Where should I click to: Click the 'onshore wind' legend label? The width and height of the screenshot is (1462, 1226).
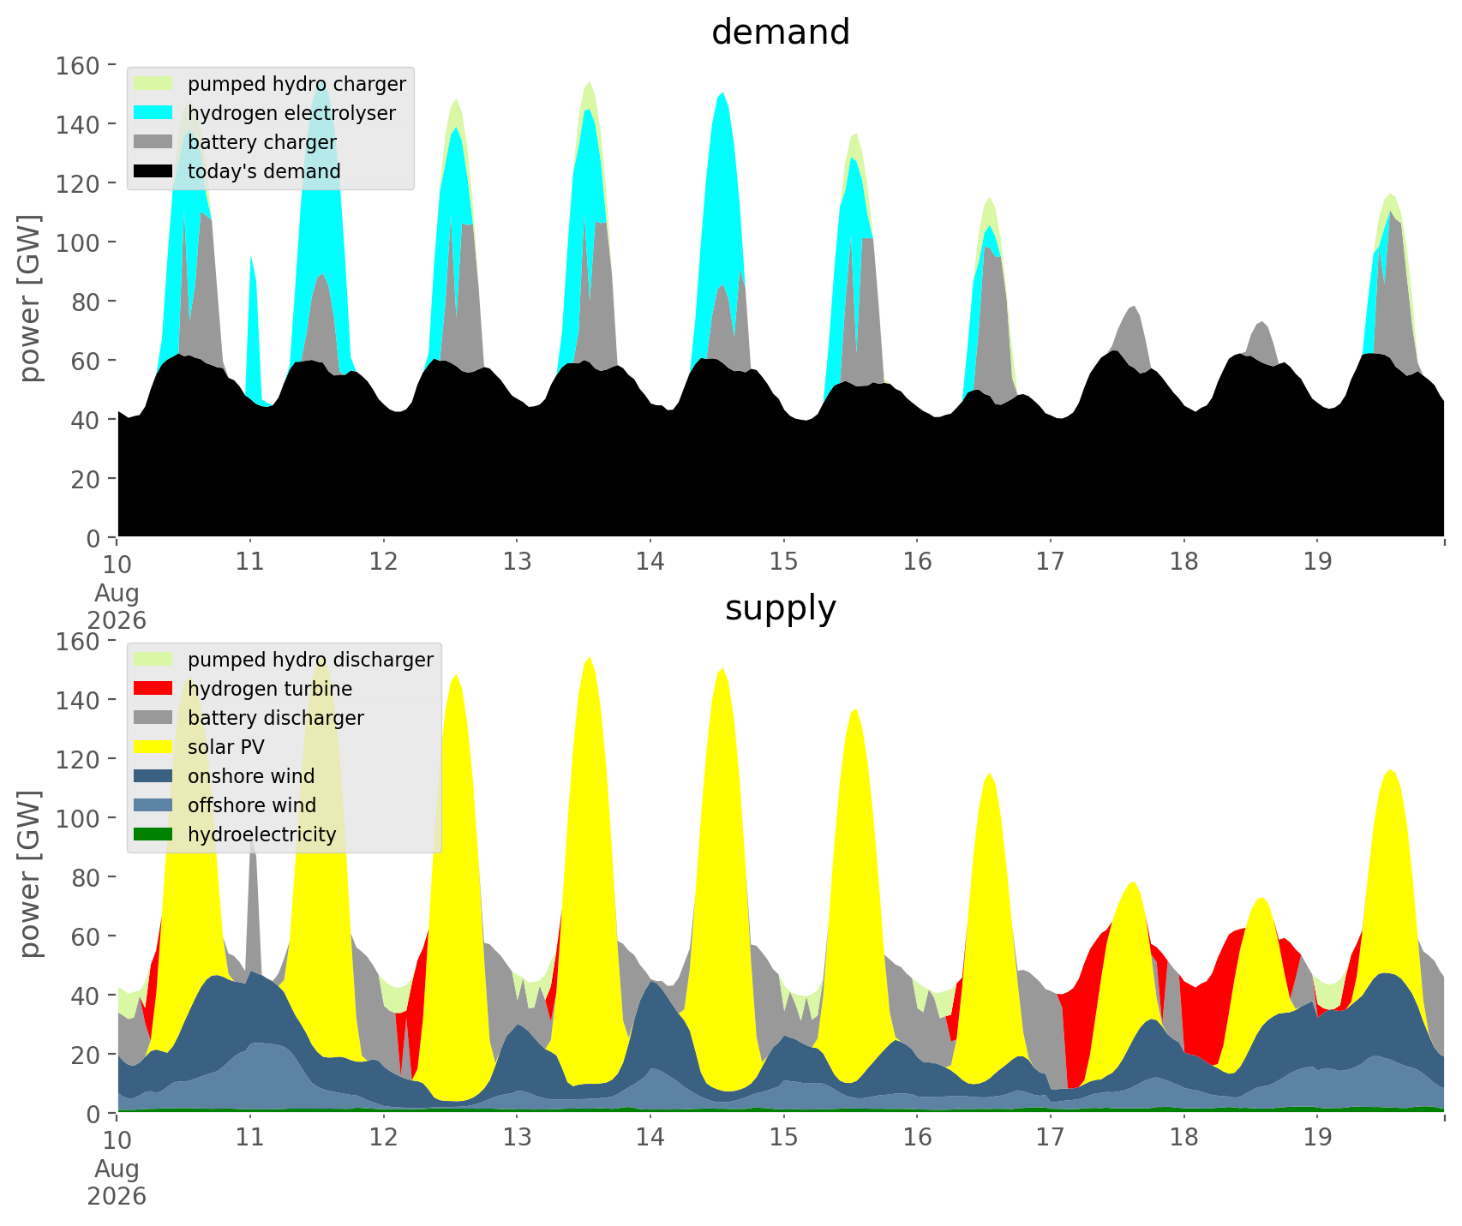click(251, 776)
